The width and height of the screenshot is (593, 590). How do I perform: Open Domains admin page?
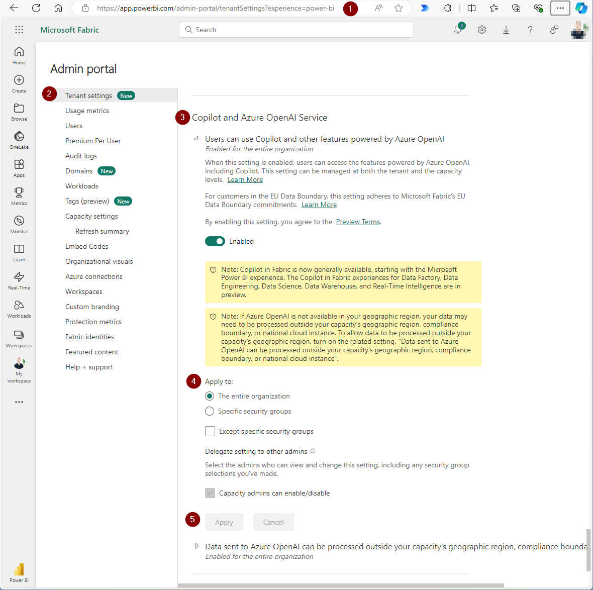tap(79, 171)
